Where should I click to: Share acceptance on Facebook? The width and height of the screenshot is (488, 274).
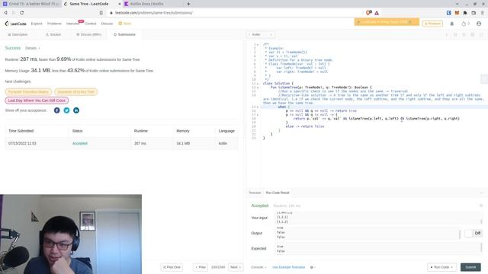(x=56, y=110)
